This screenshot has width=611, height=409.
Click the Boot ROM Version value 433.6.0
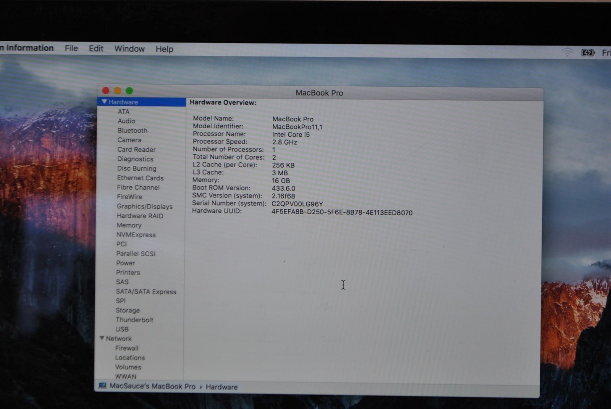(x=283, y=188)
